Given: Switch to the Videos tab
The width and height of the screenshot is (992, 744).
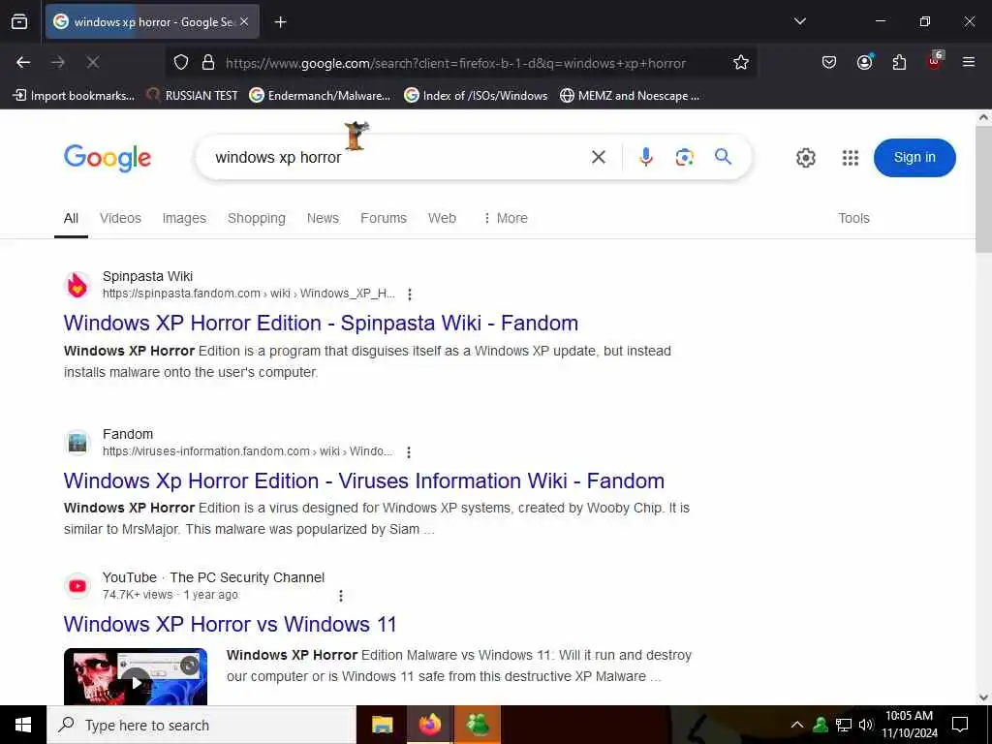Looking at the screenshot, I should (120, 218).
